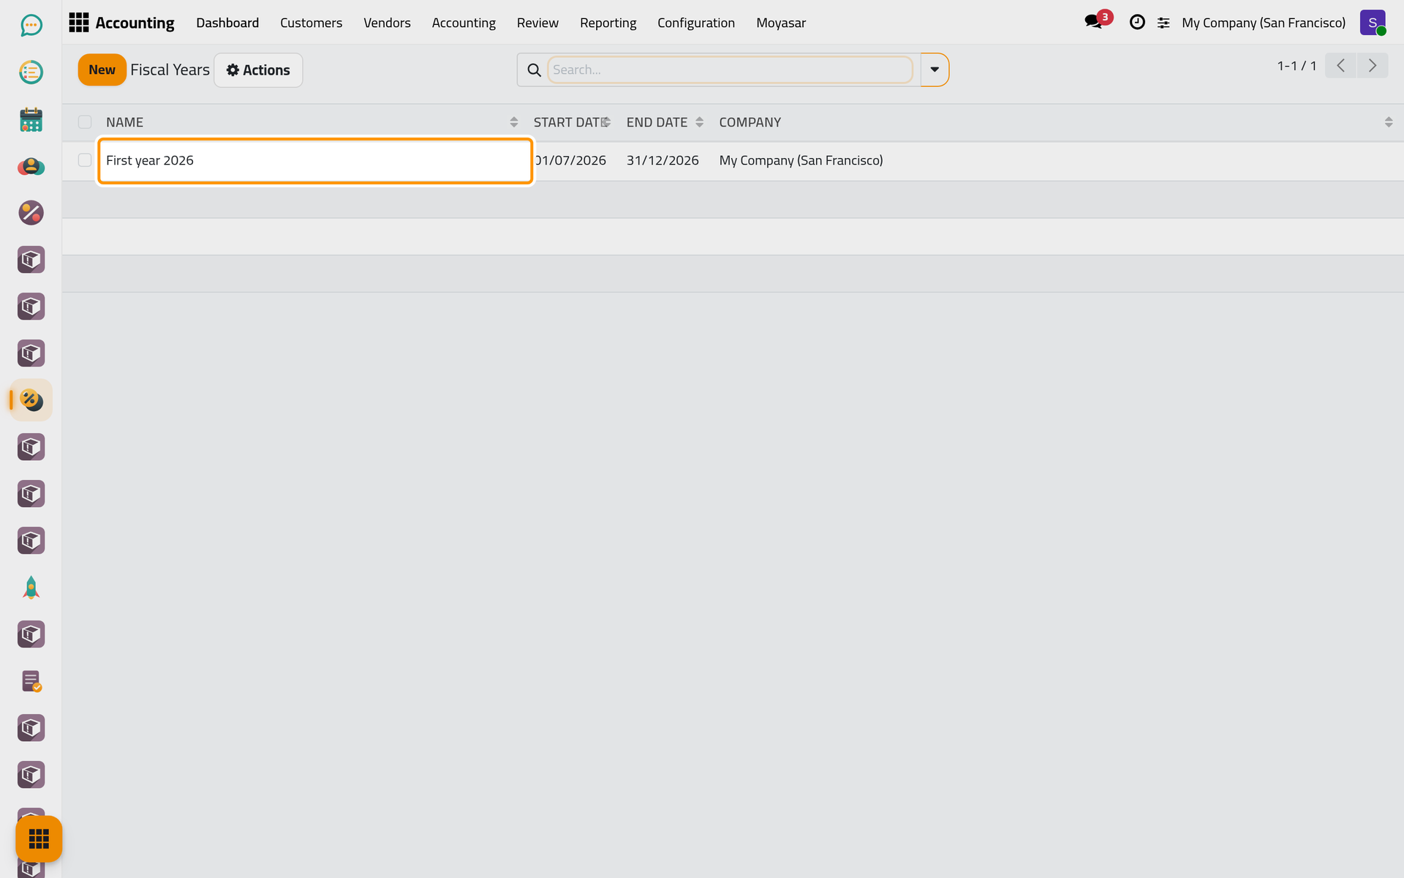Open the Review menu
Image resolution: width=1404 pixels, height=878 pixels.
point(537,23)
